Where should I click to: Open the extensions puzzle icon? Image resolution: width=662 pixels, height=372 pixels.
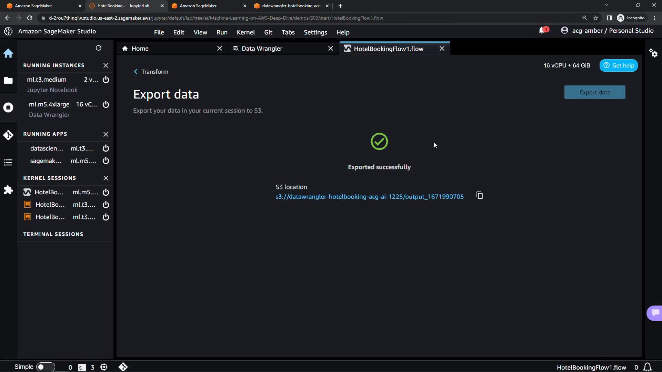coord(8,190)
